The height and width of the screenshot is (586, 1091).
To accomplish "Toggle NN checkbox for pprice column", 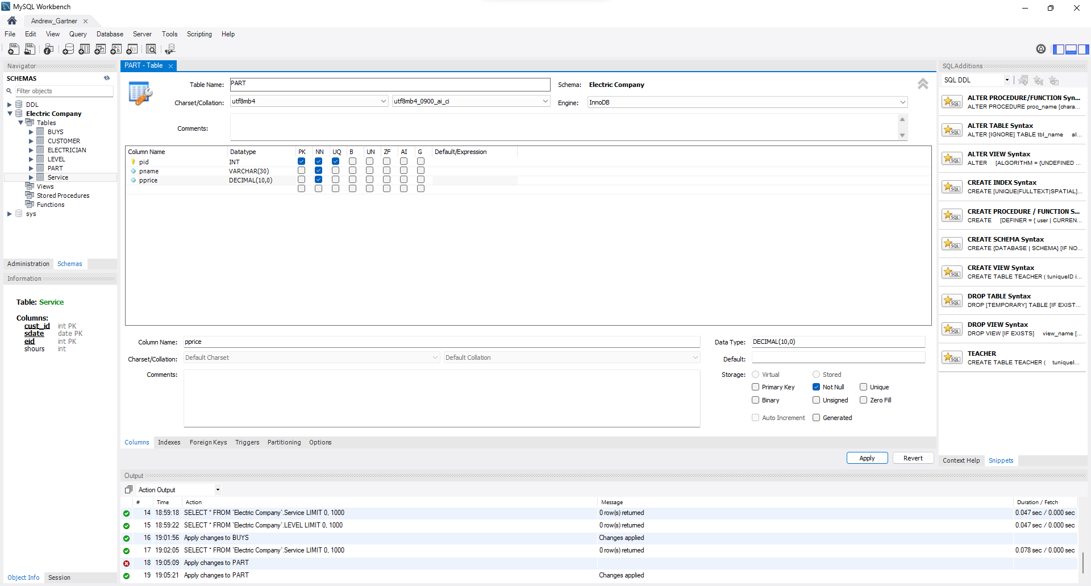I will [x=319, y=180].
